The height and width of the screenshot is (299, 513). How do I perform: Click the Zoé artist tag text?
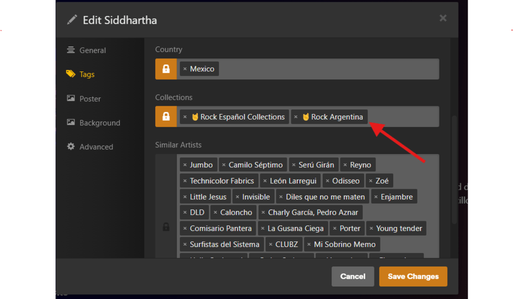tap(382, 181)
